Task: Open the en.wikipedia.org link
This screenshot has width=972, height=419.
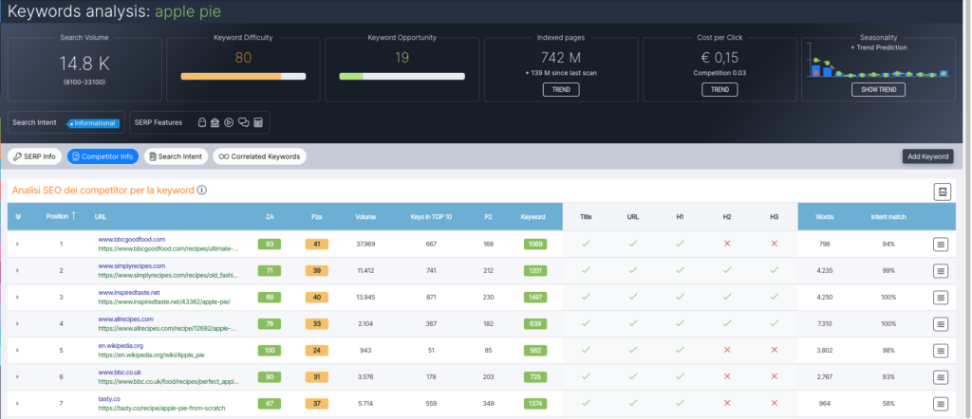Action: click(x=121, y=345)
